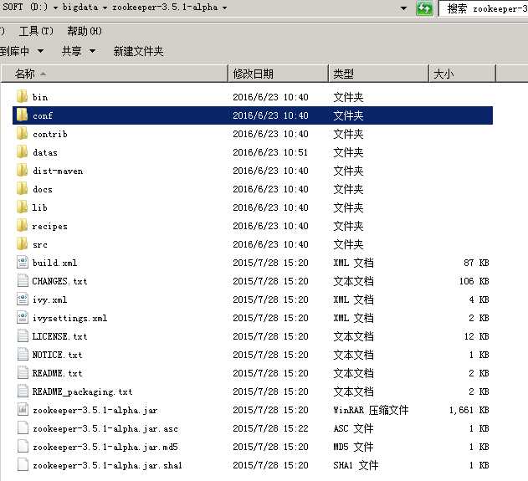
Task: Select the NOTICE.txt file name
Action: [57, 356]
